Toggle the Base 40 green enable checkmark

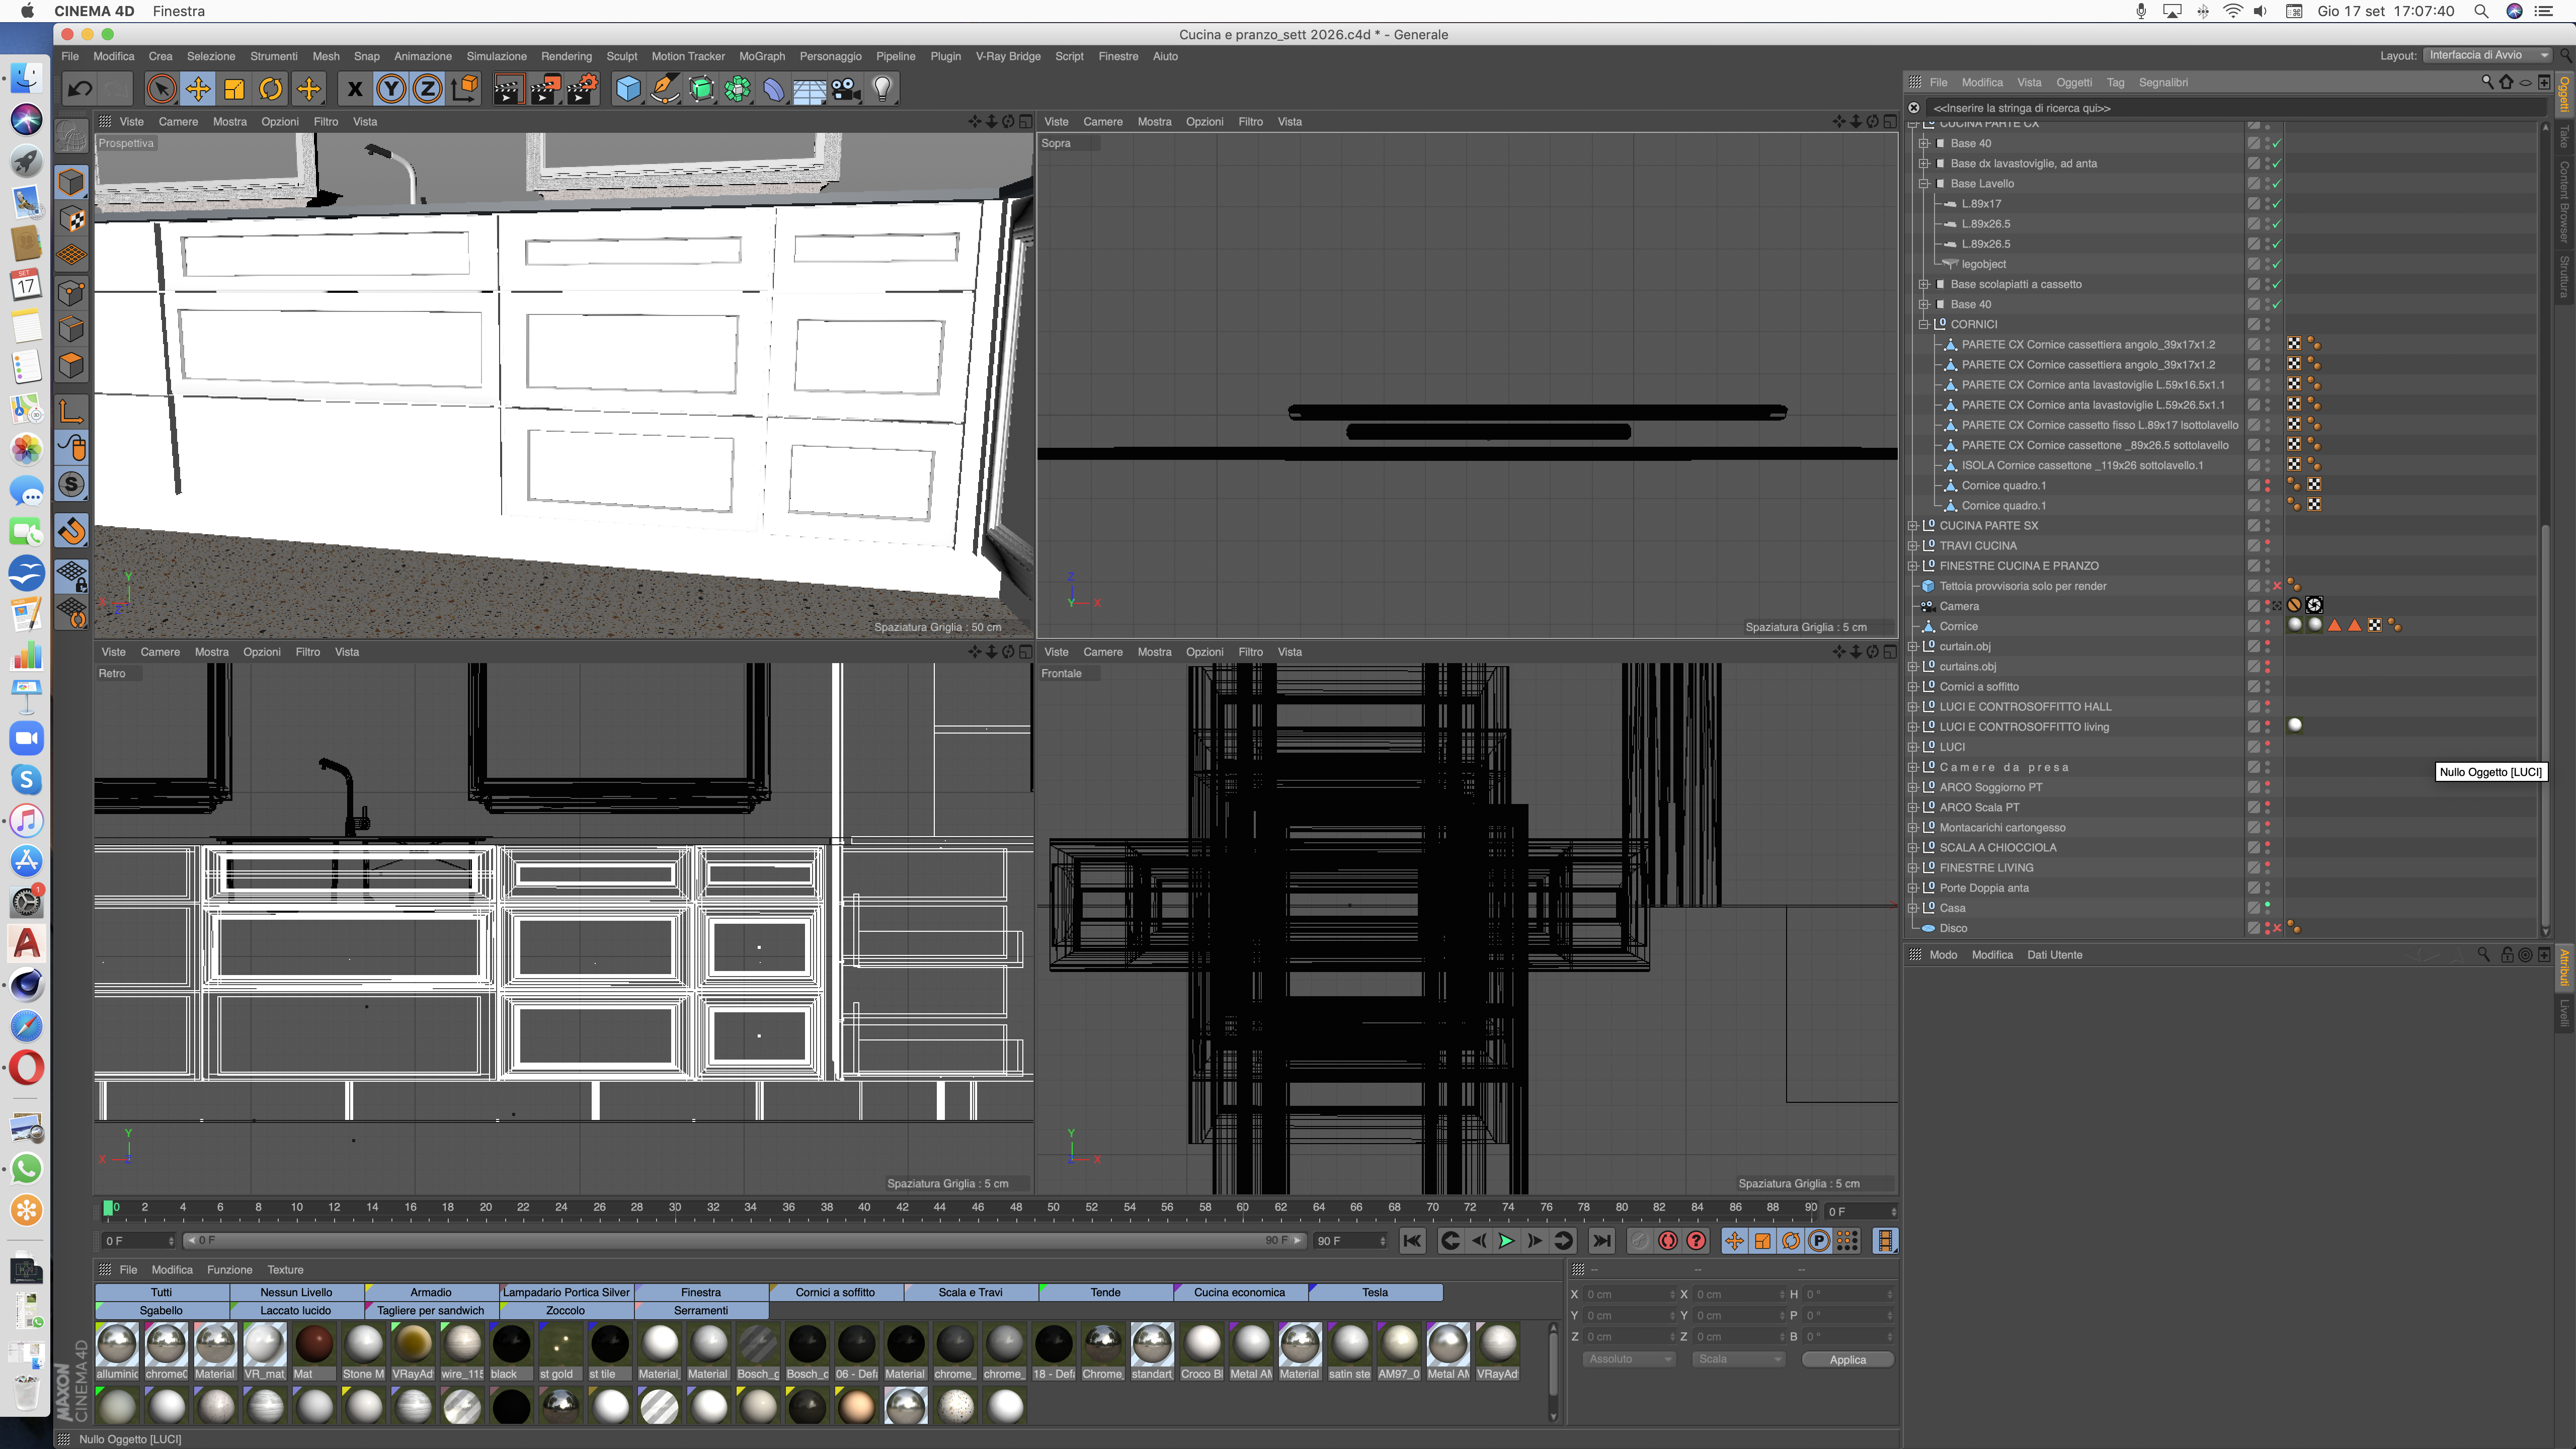click(x=2277, y=144)
